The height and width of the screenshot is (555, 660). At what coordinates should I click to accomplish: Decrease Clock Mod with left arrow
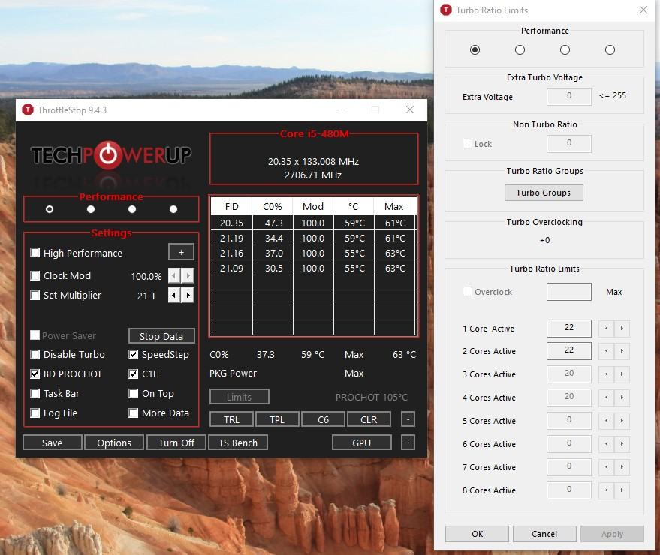tap(174, 276)
